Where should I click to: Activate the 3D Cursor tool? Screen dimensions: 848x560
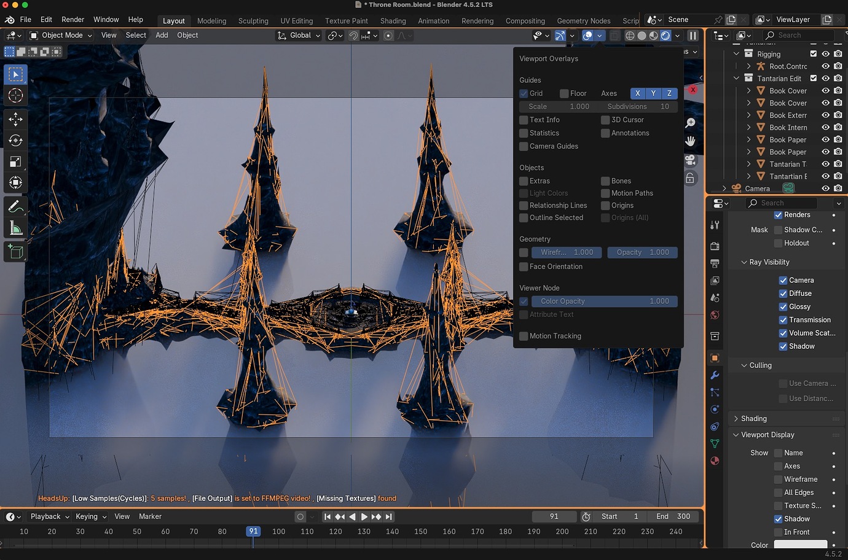(16, 95)
